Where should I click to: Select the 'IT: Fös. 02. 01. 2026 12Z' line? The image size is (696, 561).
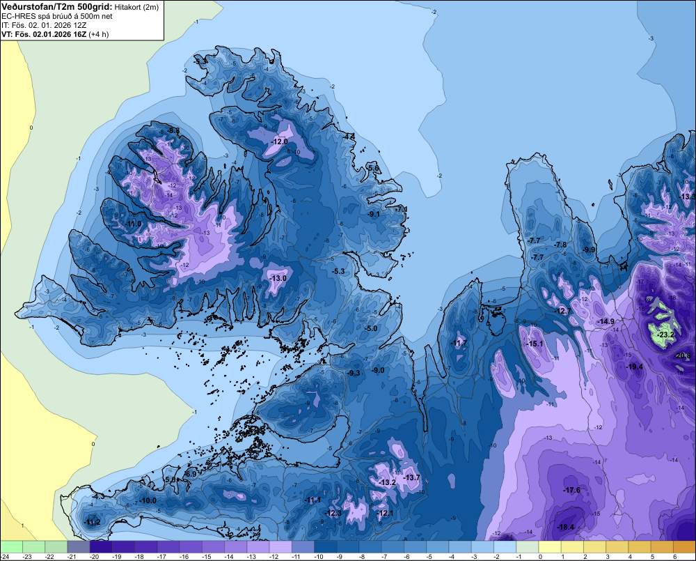[x=44, y=25]
